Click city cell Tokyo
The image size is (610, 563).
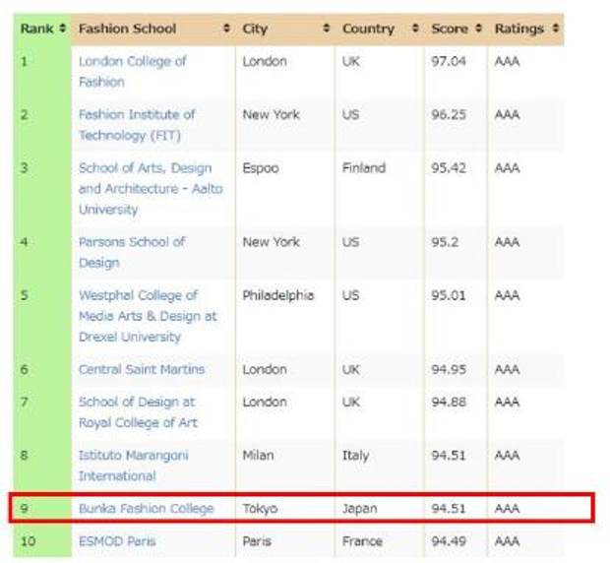coord(261,509)
